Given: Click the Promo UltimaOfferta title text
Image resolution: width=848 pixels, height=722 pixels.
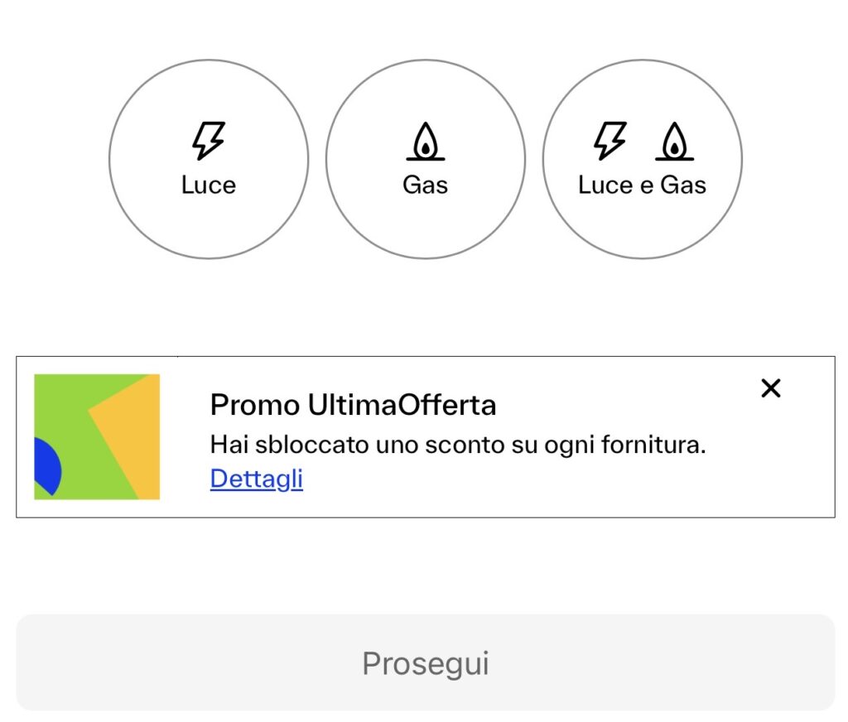Looking at the screenshot, I should point(353,406).
